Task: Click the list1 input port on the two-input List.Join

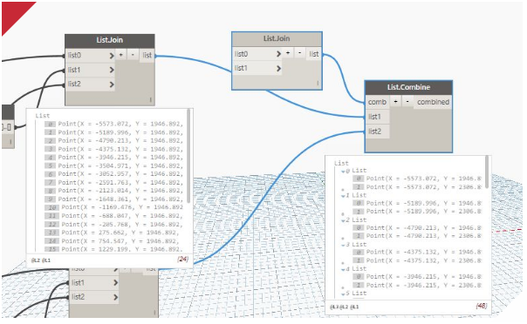Action: pos(257,68)
